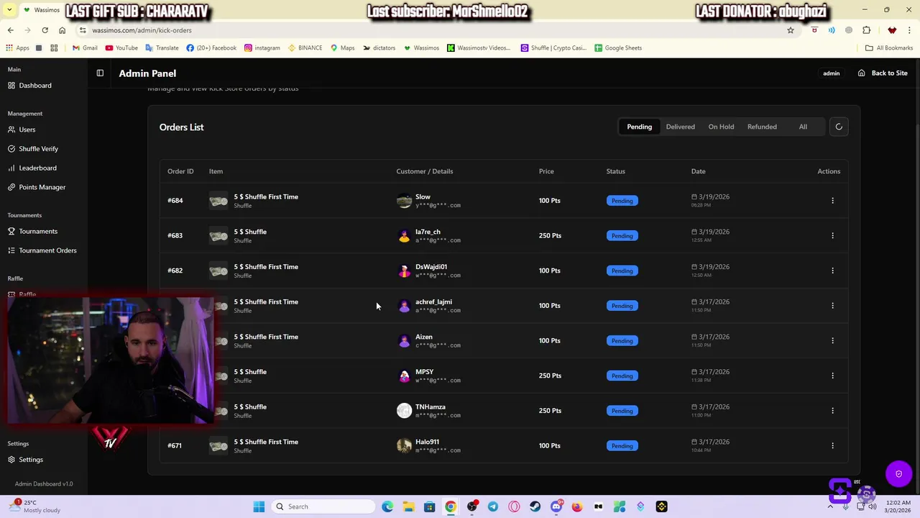Viewport: 920px width, 518px height.
Task: Refresh the orders list with the reload icon
Action: [839, 127]
